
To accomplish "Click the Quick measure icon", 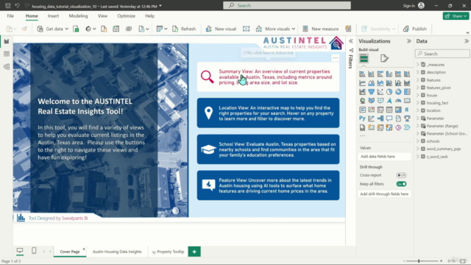I will coord(348,29).
